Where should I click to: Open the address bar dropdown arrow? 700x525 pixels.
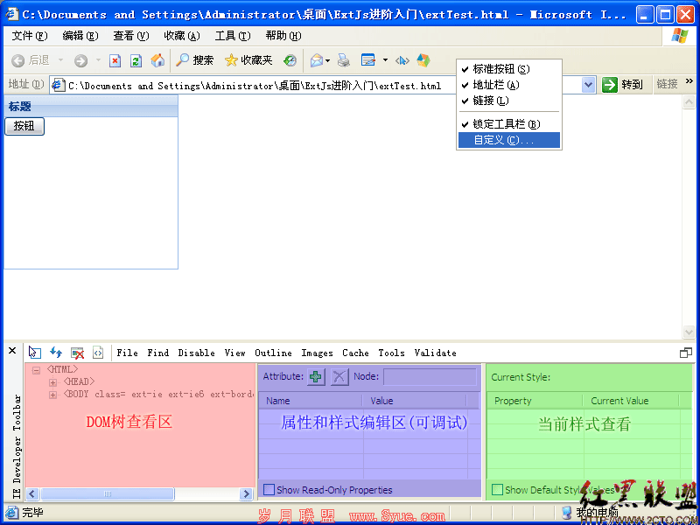pos(588,85)
